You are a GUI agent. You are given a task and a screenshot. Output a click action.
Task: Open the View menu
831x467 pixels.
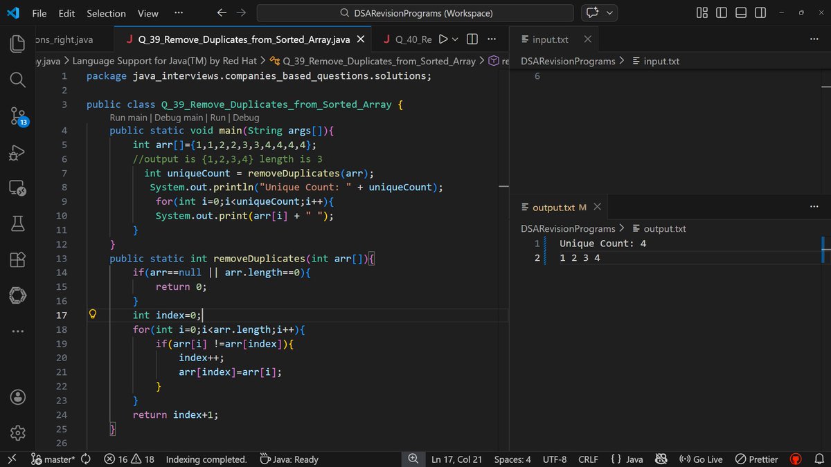point(148,13)
